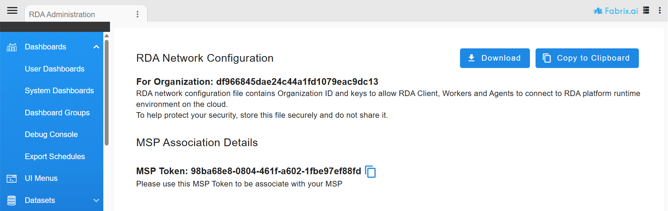Viewport: 668px width, 211px height.
Task: Open User Dashboards in sidebar
Action: (54, 69)
